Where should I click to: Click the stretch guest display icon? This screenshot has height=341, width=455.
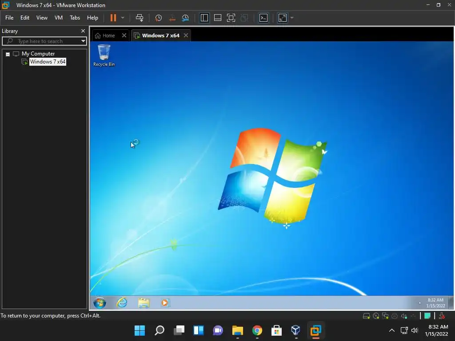283,18
